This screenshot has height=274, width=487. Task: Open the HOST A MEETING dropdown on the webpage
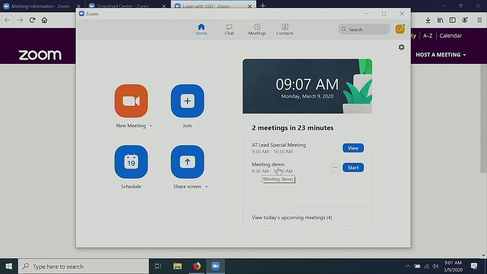tap(441, 55)
